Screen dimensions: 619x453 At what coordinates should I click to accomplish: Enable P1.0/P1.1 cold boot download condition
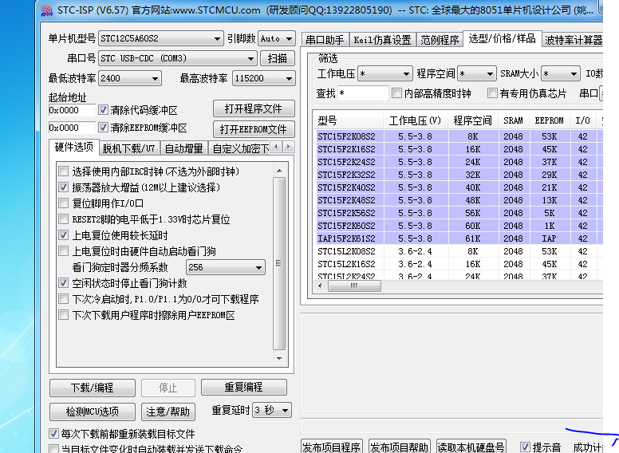coord(63,299)
